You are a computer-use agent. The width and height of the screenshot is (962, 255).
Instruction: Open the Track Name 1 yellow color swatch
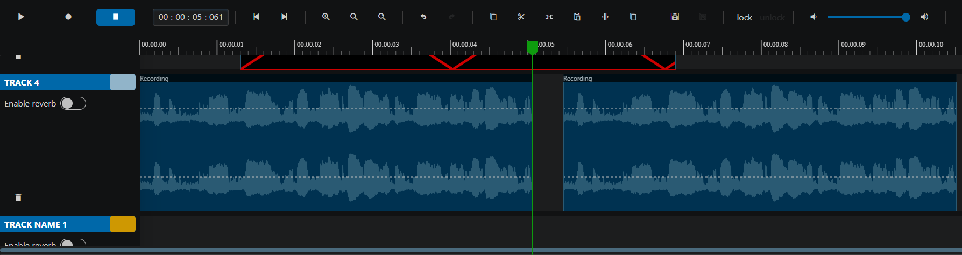(123, 224)
